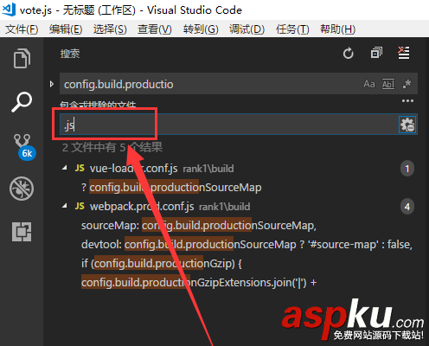Open the 文件(F) menu
Viewport: 429px width, 346px height.
coord(22,29)
